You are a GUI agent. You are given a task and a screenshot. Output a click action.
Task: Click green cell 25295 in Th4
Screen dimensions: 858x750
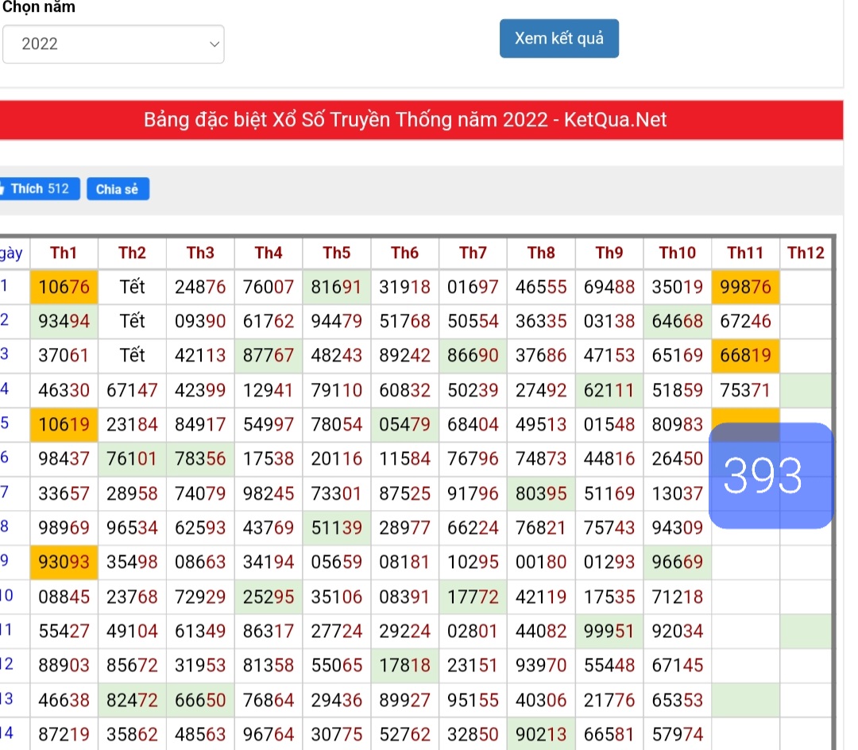pos(269,597)
